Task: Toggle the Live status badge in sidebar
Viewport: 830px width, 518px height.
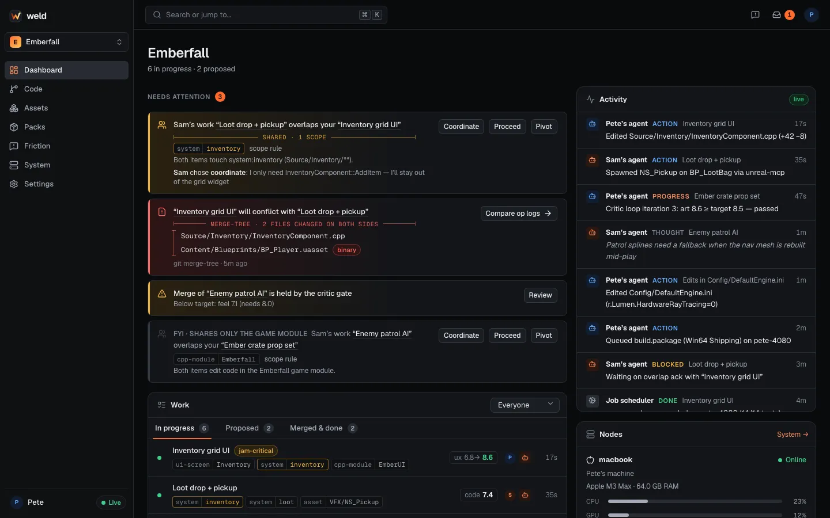Action: click(111, 502)
